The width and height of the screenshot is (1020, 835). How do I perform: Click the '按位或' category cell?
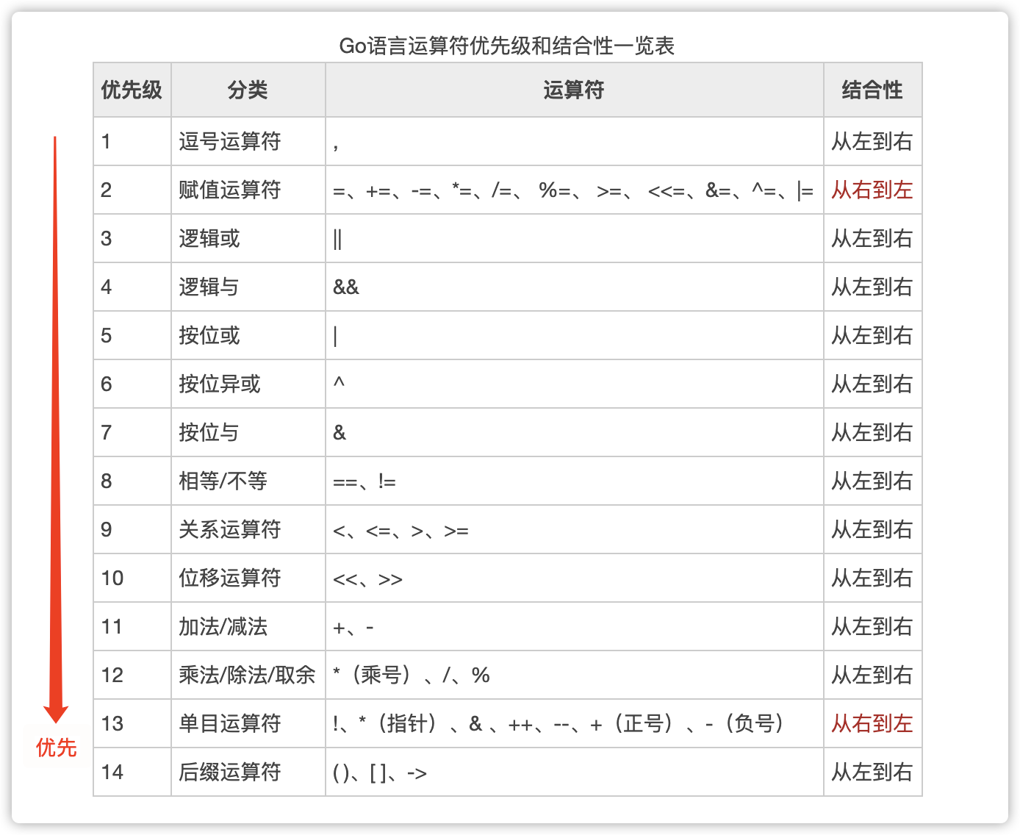tap(248, 335)
